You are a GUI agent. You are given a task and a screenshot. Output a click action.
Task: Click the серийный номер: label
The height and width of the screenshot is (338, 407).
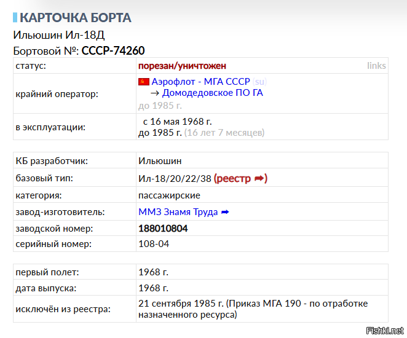point(53,244)
